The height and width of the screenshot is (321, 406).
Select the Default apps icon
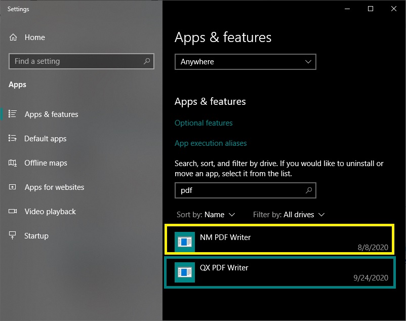(x=13, y=138)
